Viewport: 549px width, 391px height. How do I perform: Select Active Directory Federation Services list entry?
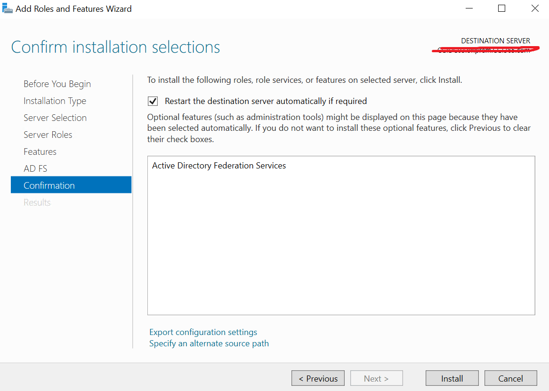[219, 166]
